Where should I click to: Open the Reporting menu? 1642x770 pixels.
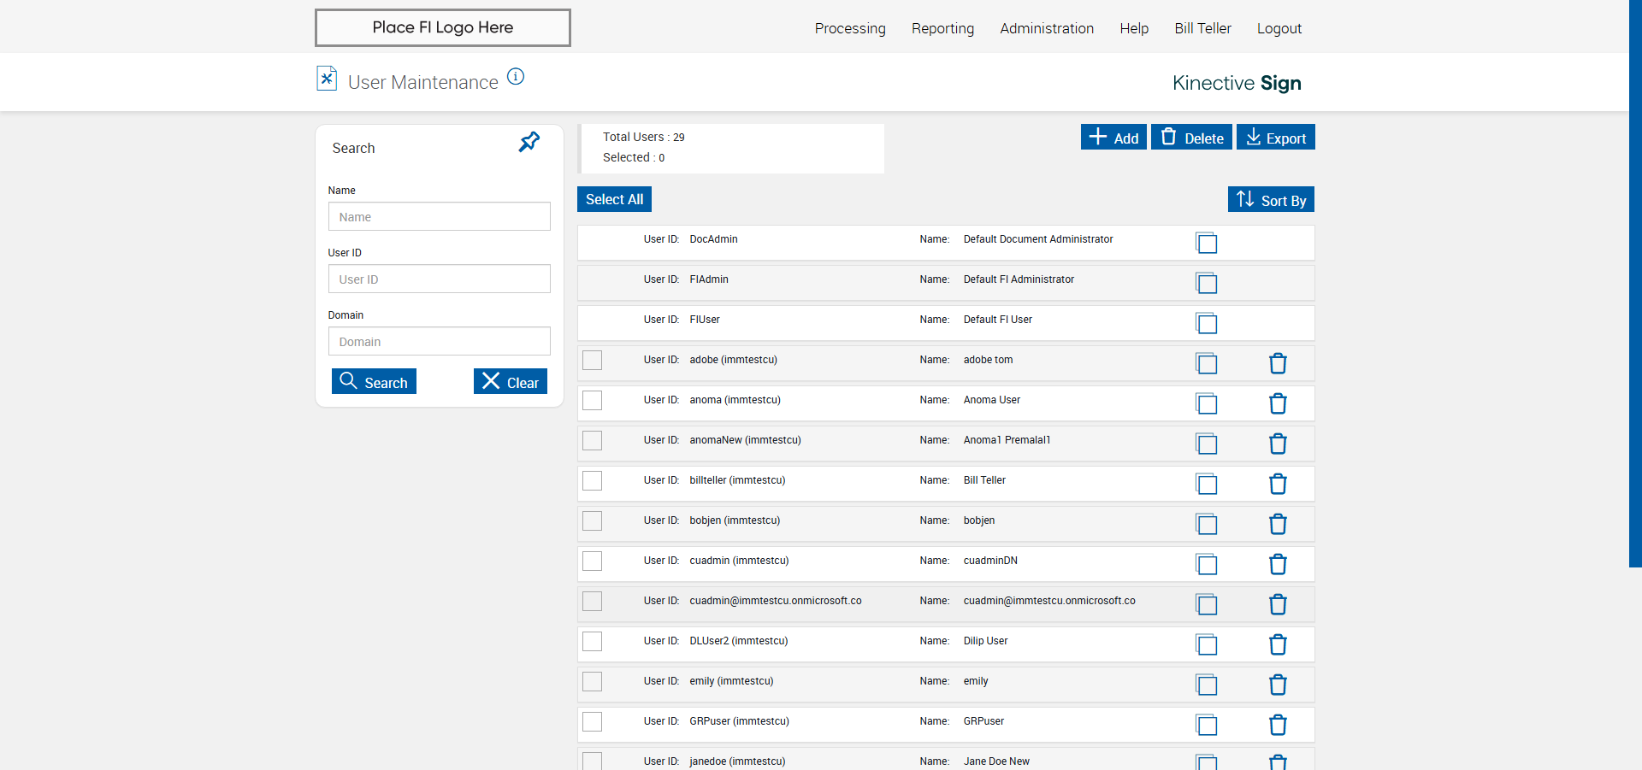click(942, 28)
